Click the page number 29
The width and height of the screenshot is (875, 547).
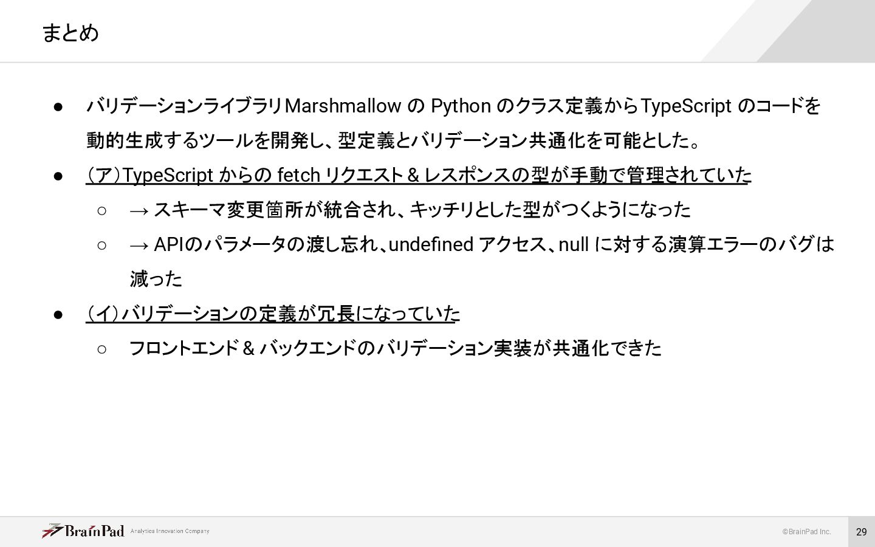pos(861,532)
